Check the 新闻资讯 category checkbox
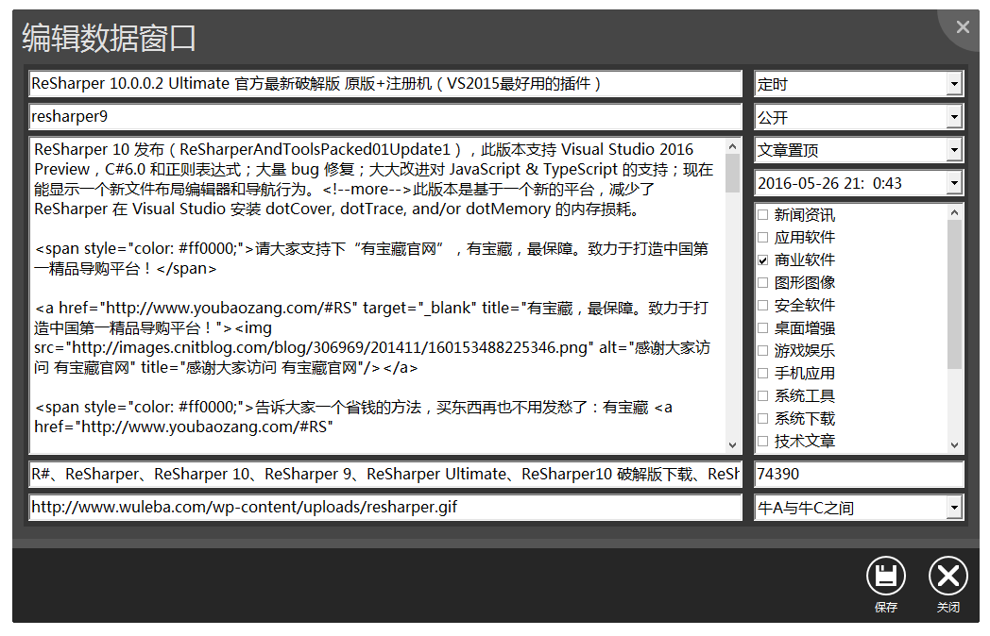This screenshot has height=636, width=990. point(762,214)
